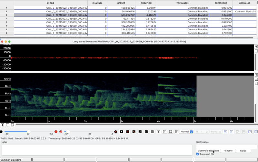Zoom out spectrogram frequency with minus icon
Screen dimensions: 258x162
256,79
